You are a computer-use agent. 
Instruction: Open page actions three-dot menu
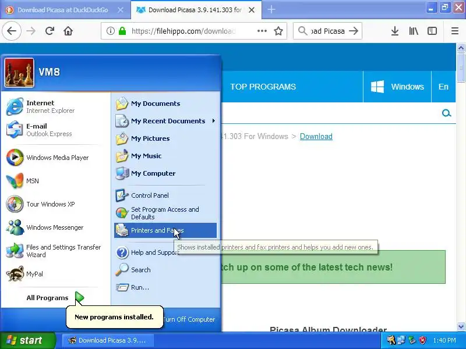pos(262,31)
